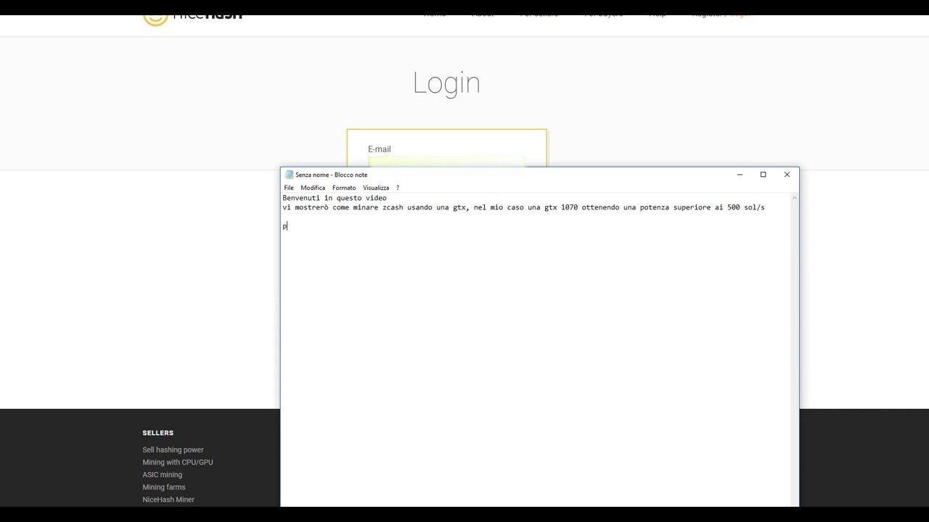Open "Mining farms" footer link
Viewport: 929px width, 522px height.
(x=164, y=487)
